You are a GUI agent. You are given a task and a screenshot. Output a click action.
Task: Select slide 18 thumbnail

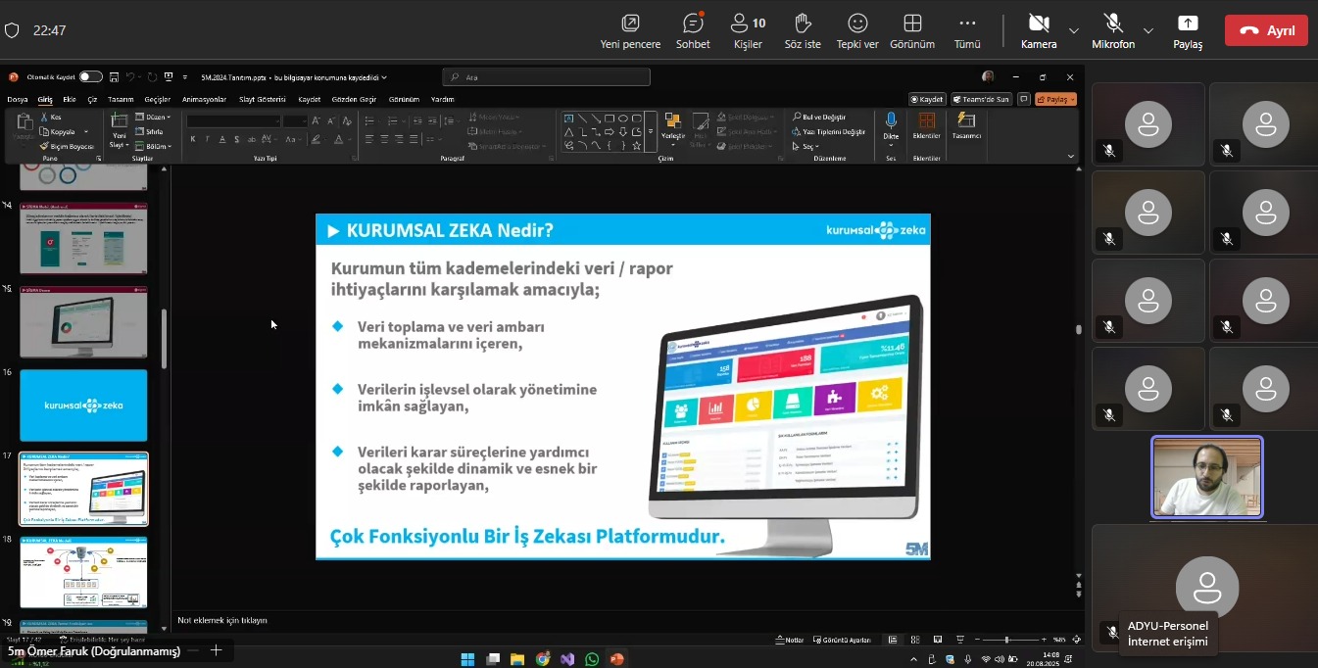coord(84,573)
